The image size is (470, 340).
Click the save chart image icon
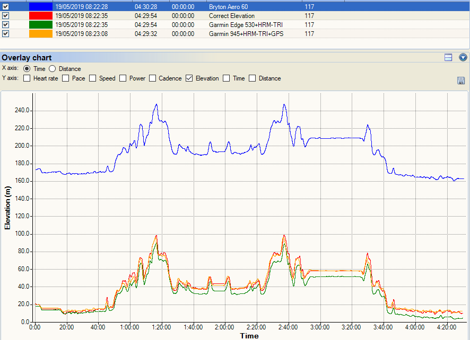[x=460, y=80]
